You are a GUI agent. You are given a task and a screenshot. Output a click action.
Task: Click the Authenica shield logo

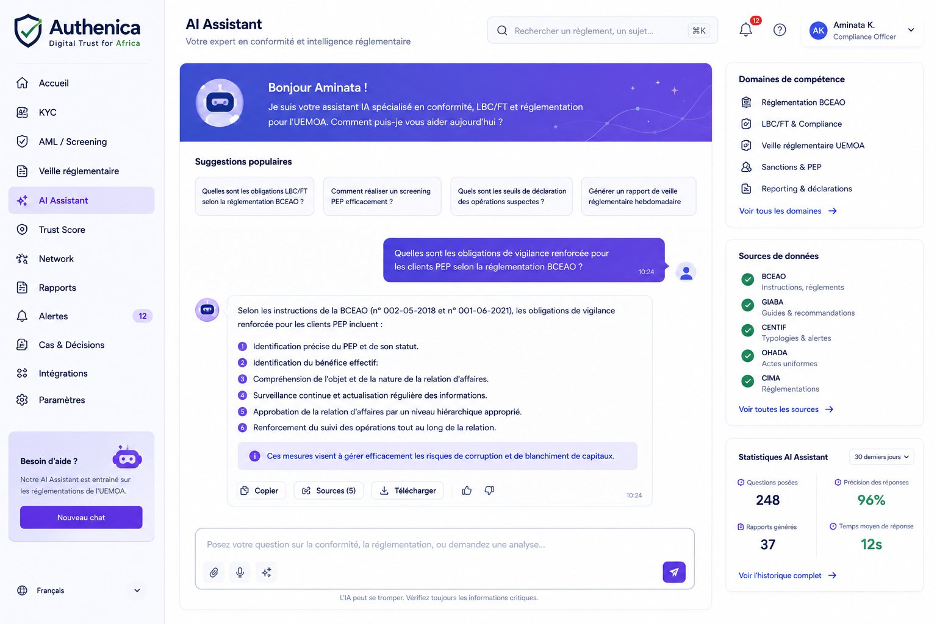click(x=28, y=31)
